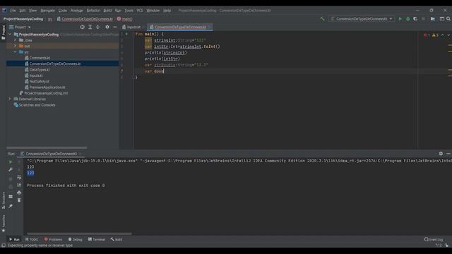Screen dimensions: 452x254
Task: Click the 7:12 caret position indicator in status bar
Action: (438, 246)
